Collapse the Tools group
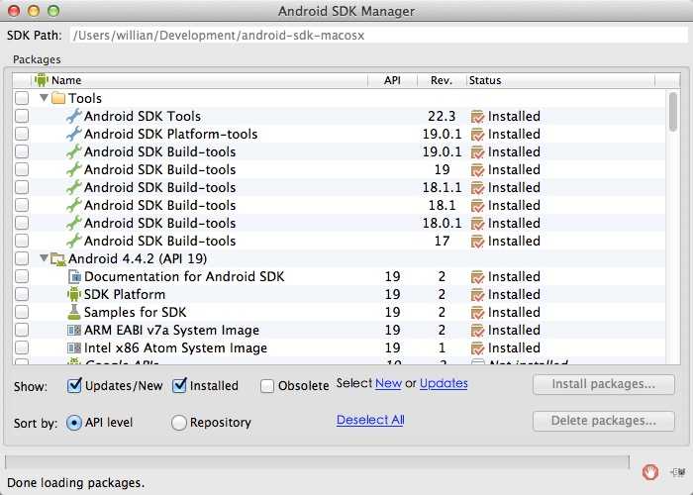The image size is (693, 495). coord(44,97)
